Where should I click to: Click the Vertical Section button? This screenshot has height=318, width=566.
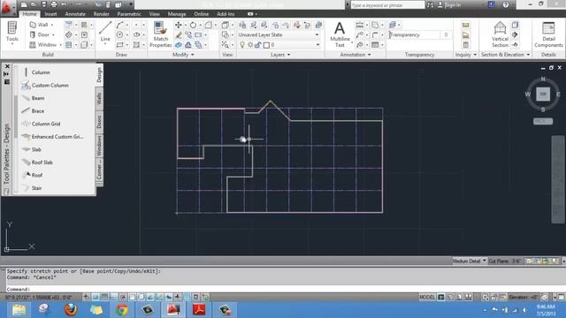pyautogui.click(x=500, y=34)
